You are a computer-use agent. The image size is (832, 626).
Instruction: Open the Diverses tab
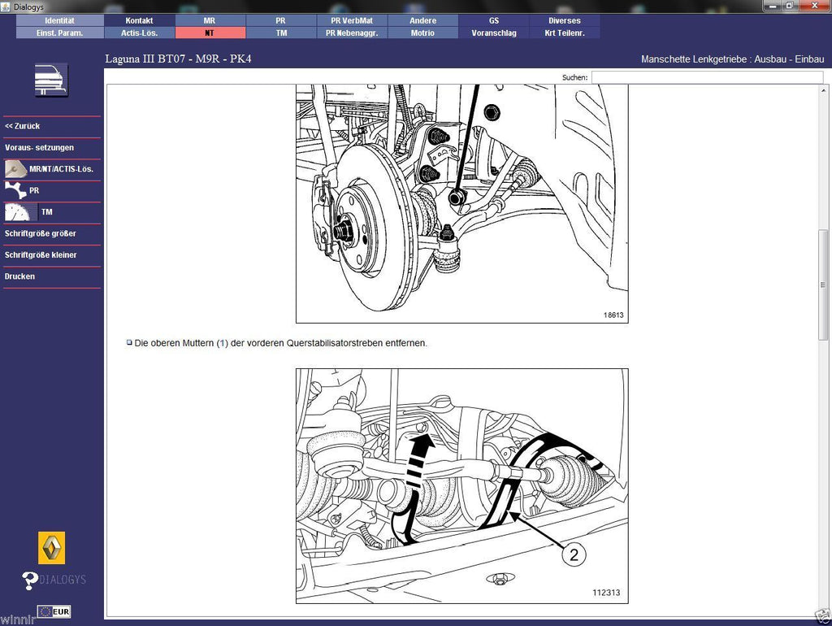(565, 20)
